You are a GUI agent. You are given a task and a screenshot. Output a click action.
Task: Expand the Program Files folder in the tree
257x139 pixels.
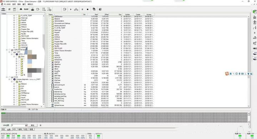tap(14, 29)
